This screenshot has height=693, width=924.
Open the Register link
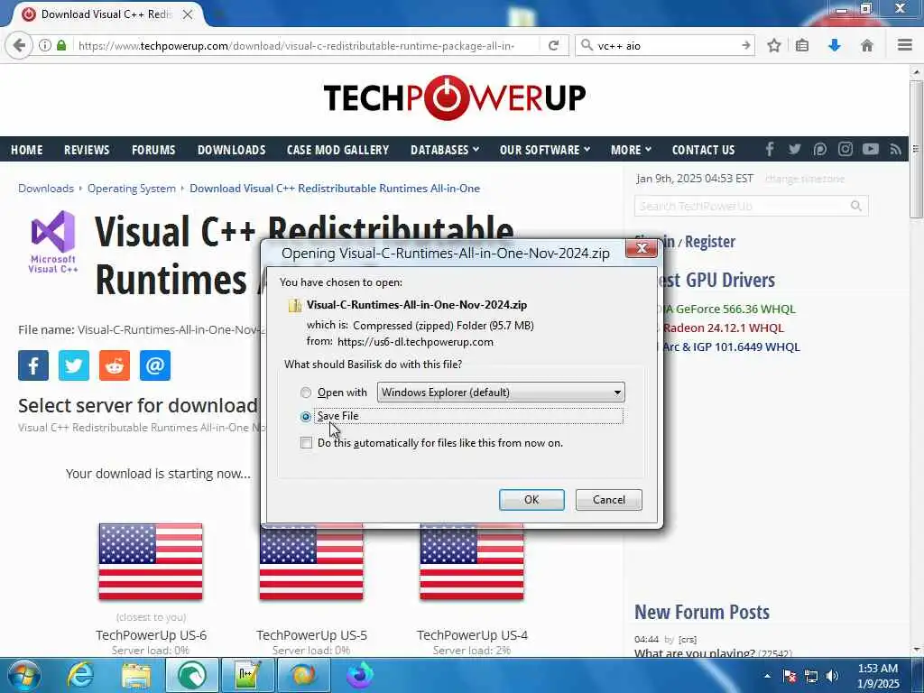tap(710, 242)
